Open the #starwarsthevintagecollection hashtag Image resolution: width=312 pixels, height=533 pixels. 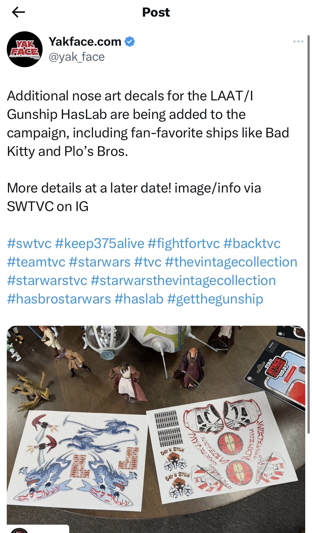[183, 280]
